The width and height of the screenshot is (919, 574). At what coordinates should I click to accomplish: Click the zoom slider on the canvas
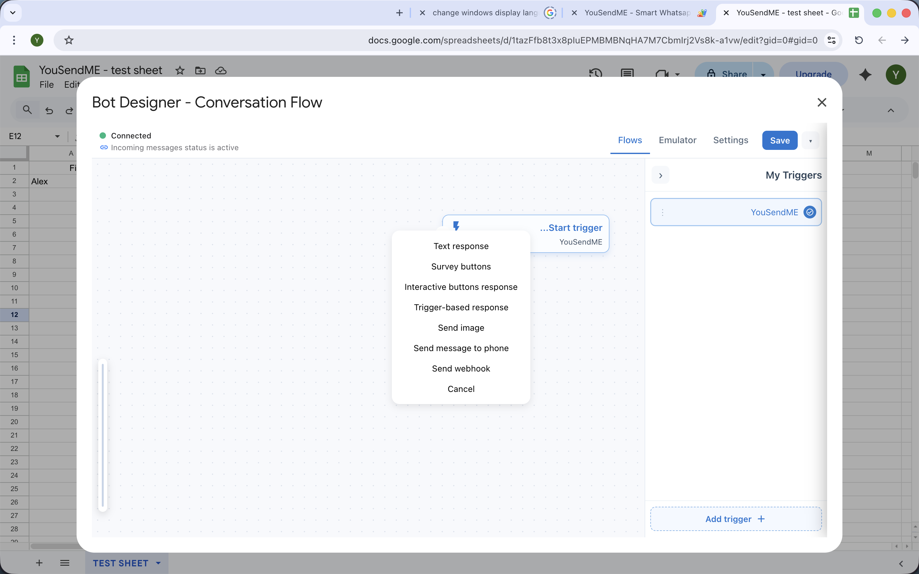102,435
